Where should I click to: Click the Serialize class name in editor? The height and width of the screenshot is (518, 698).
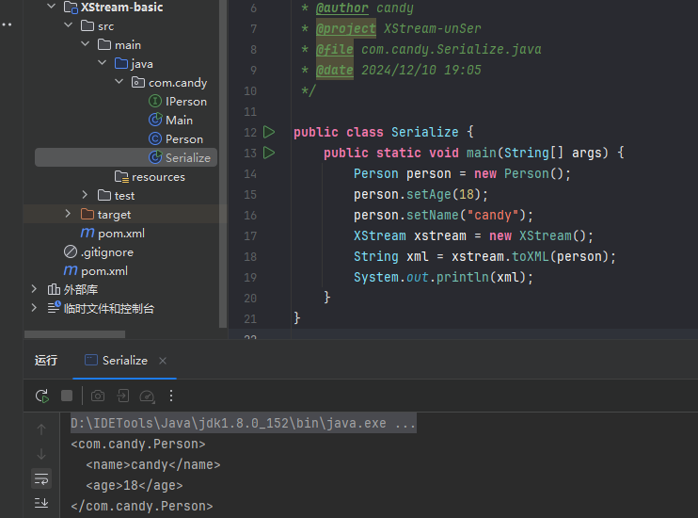click(424, 132)
